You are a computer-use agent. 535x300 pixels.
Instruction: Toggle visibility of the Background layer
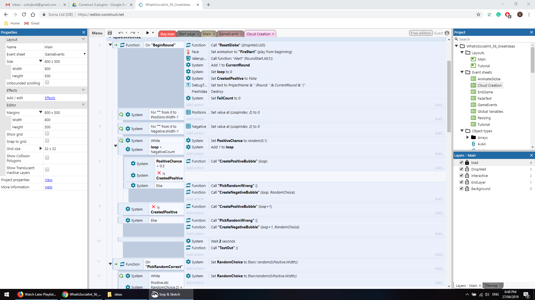[x=461, y=188]
